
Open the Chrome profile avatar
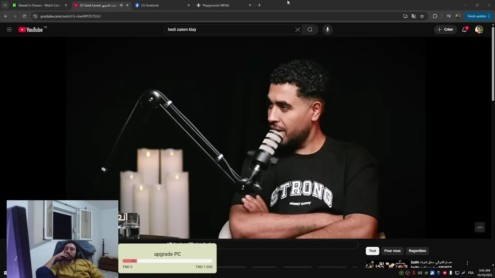[x=458, y=16]
